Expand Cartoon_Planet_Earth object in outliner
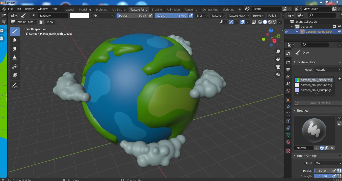The width and height of the screenshot is (342, 181). tap(297, 31)
